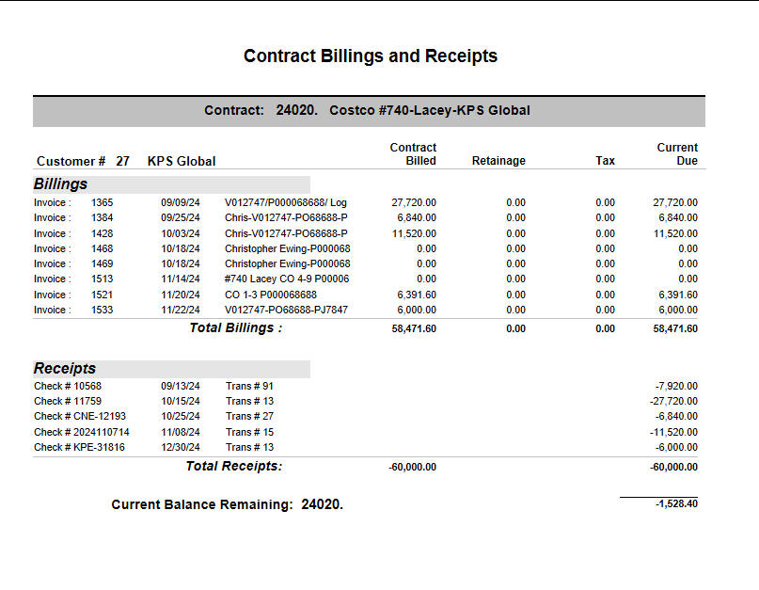Click the 'Current Due' column header
The width and height of the screenshot is (759, 590).
pyautogui.click(x=677, y=154)
